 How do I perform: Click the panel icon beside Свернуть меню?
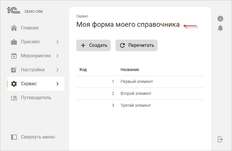point(14,137)
